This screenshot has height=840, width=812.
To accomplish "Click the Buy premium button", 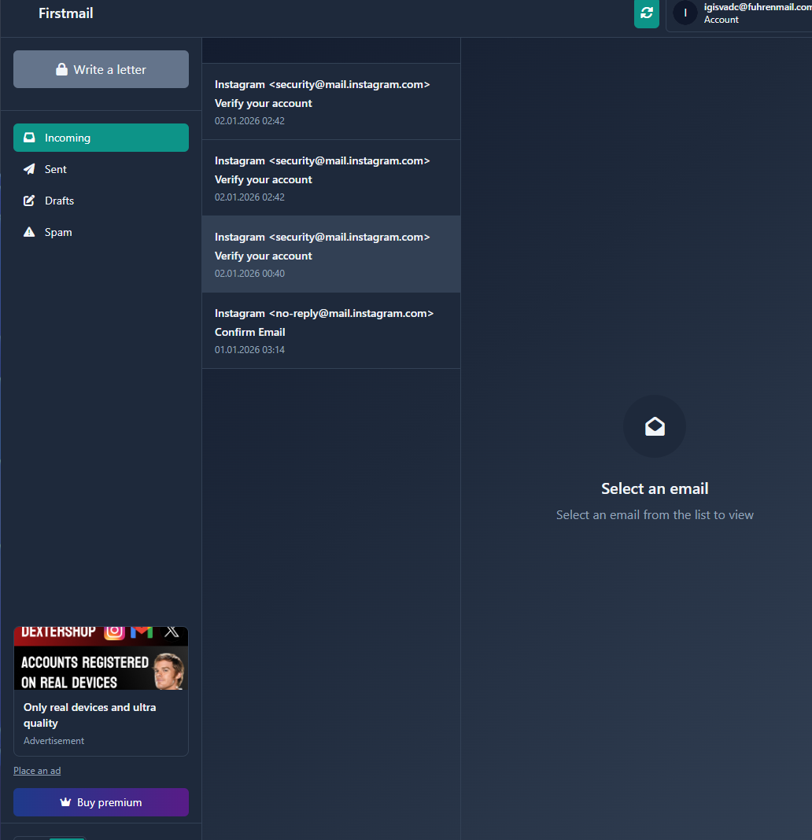I will (x=101, y=802).
